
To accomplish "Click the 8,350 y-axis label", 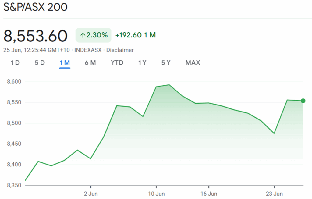I will (x=14, y=185).
